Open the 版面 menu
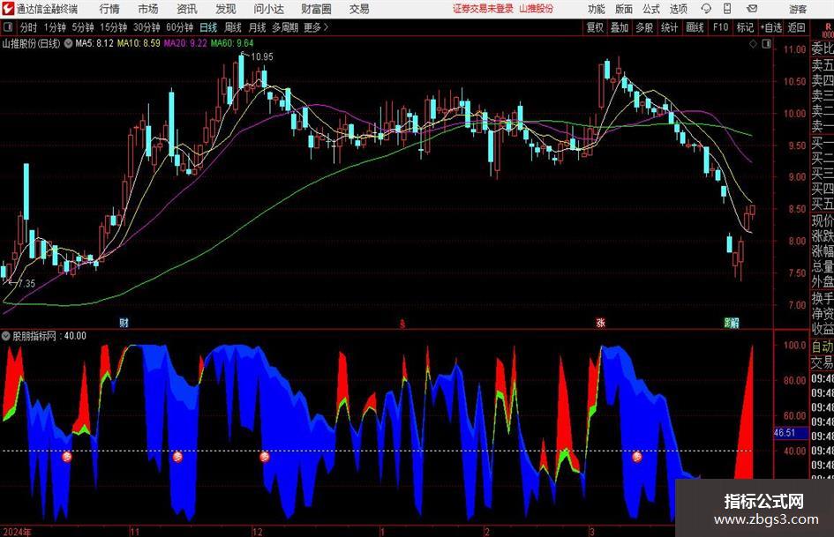The width and height of the screenshot is (834, 537). tap(623, 9)
